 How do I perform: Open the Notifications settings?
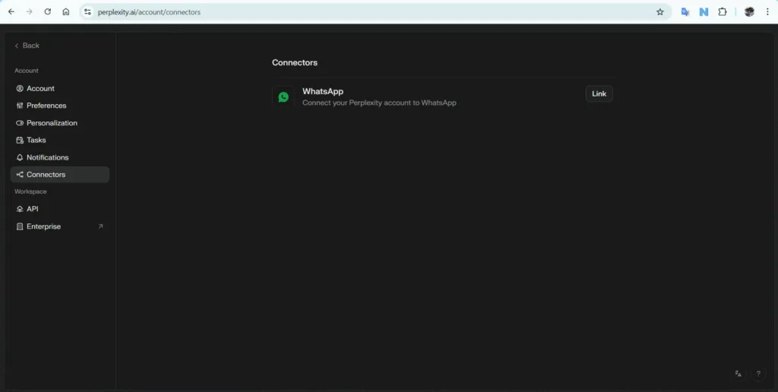[59, 157]
